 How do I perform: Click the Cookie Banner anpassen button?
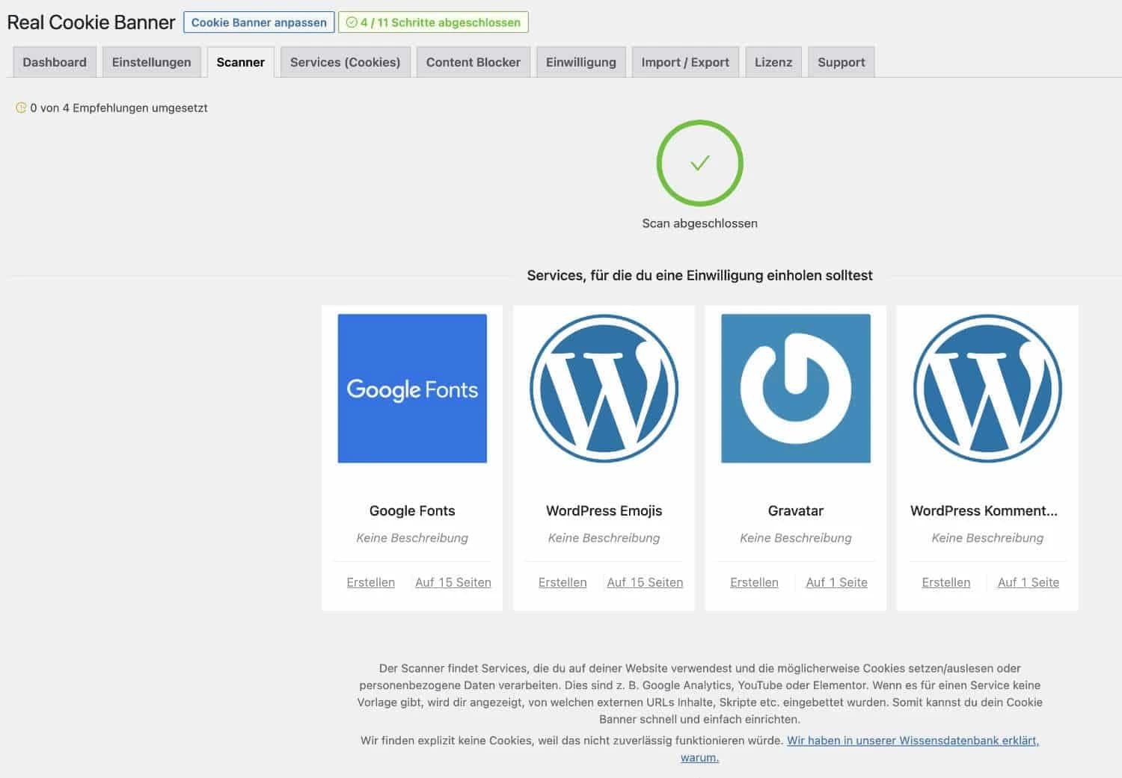point(258,22)
